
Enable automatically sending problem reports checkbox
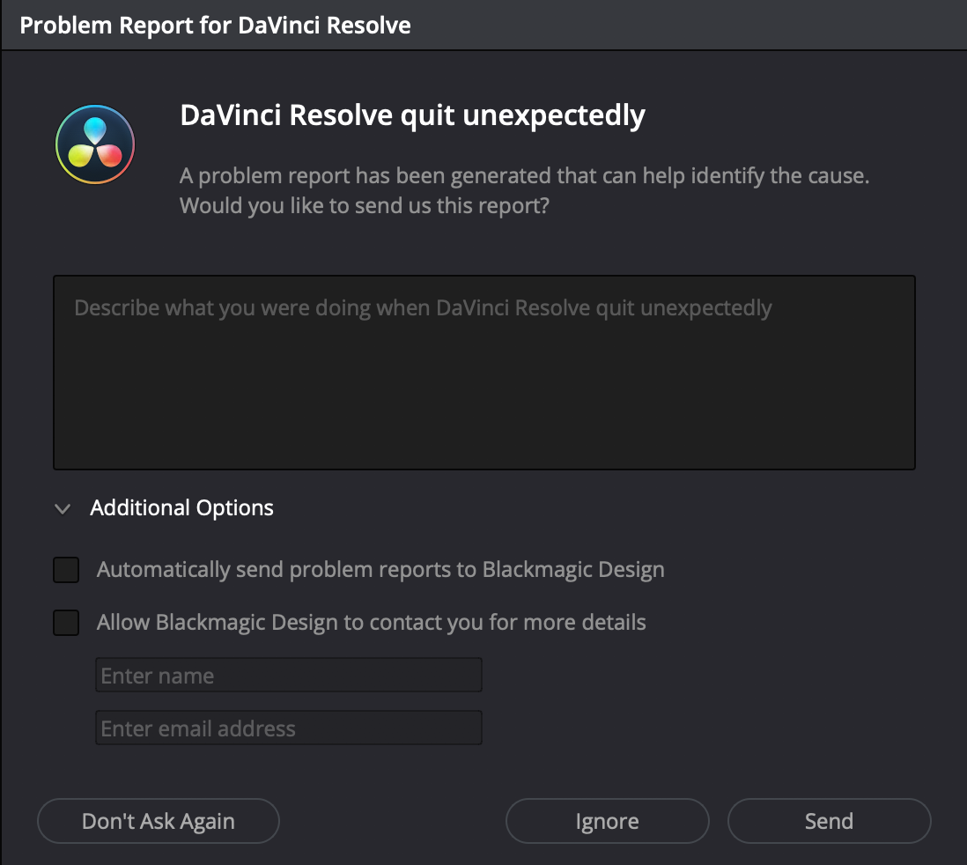tap(66, 569)
